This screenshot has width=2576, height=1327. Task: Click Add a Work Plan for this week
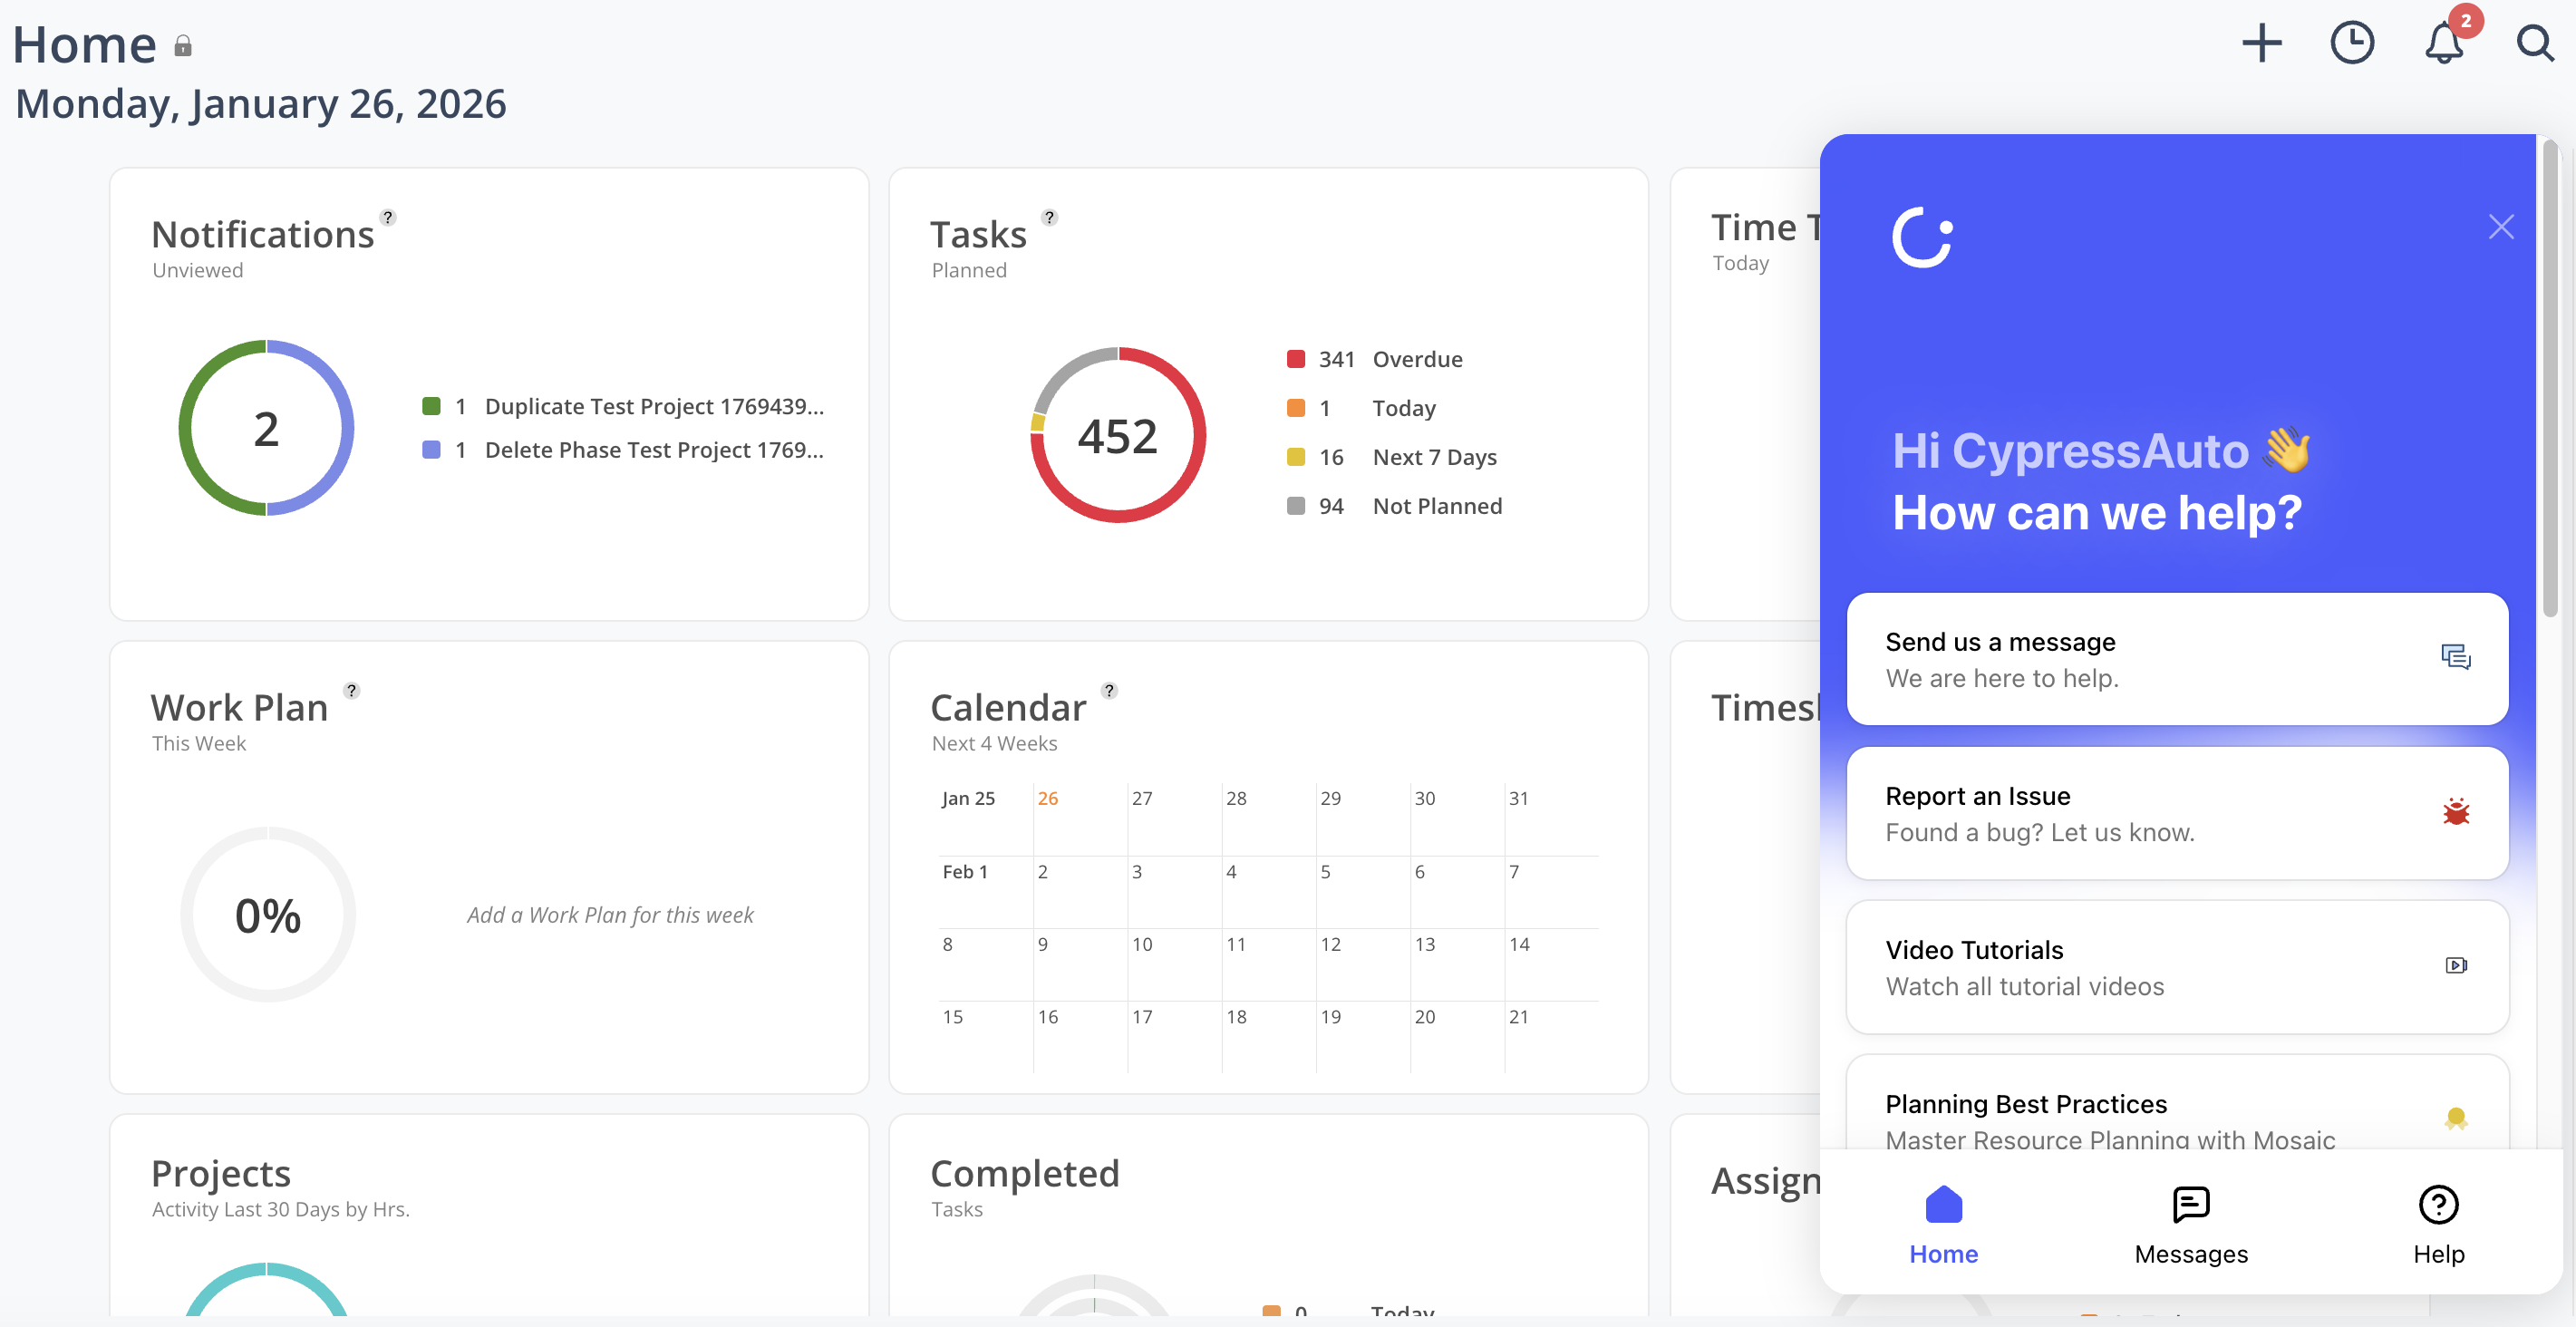point(610,914)
